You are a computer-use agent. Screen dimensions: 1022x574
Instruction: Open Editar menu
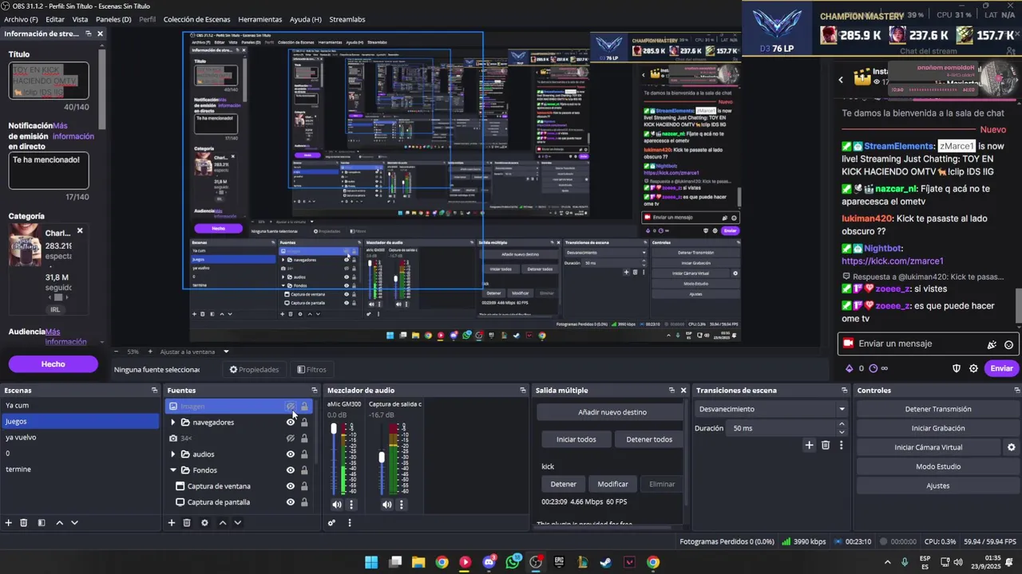point(55,19)
